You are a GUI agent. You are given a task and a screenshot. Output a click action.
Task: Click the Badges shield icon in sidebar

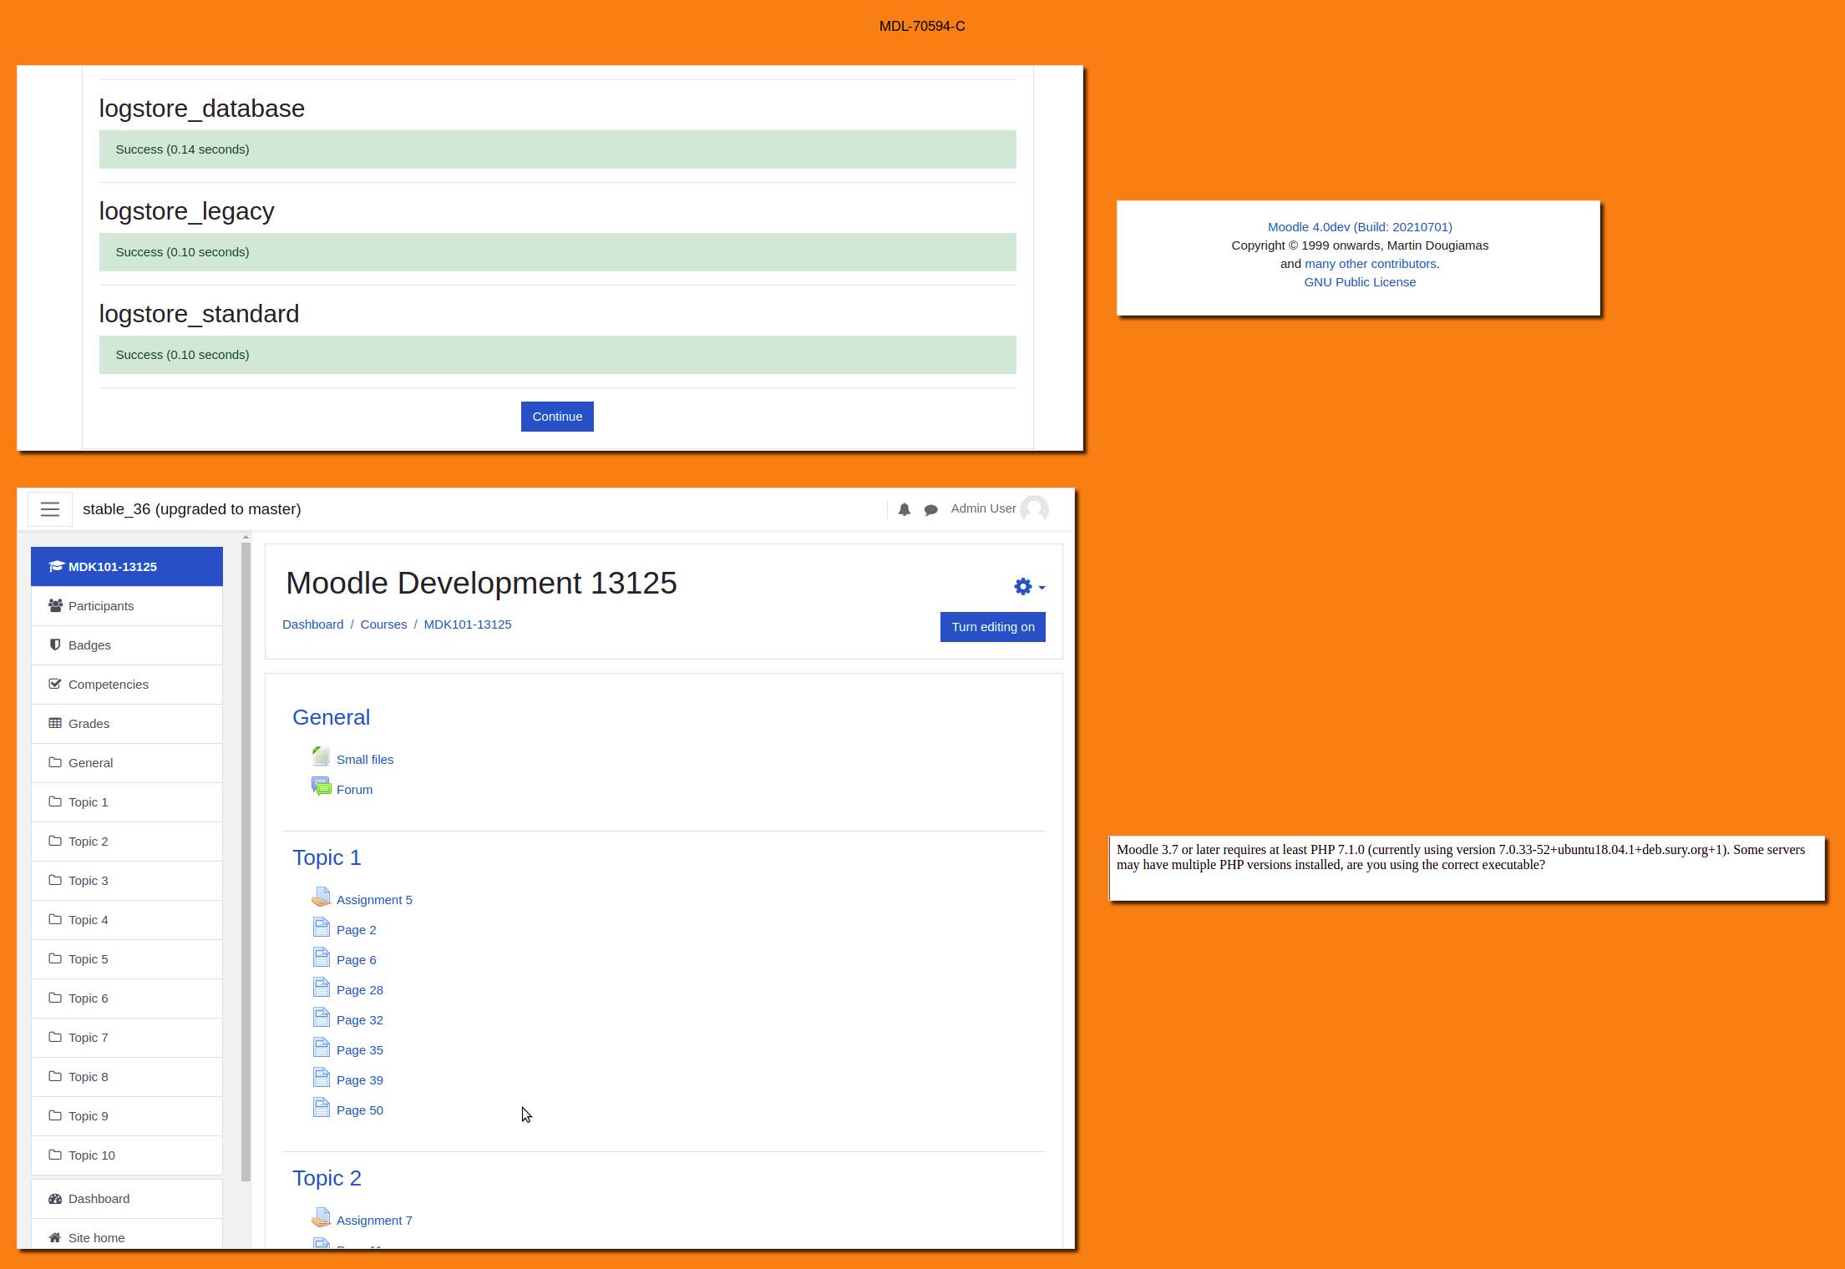[x=55, y=645]
